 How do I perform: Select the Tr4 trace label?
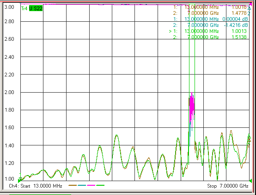24,8
